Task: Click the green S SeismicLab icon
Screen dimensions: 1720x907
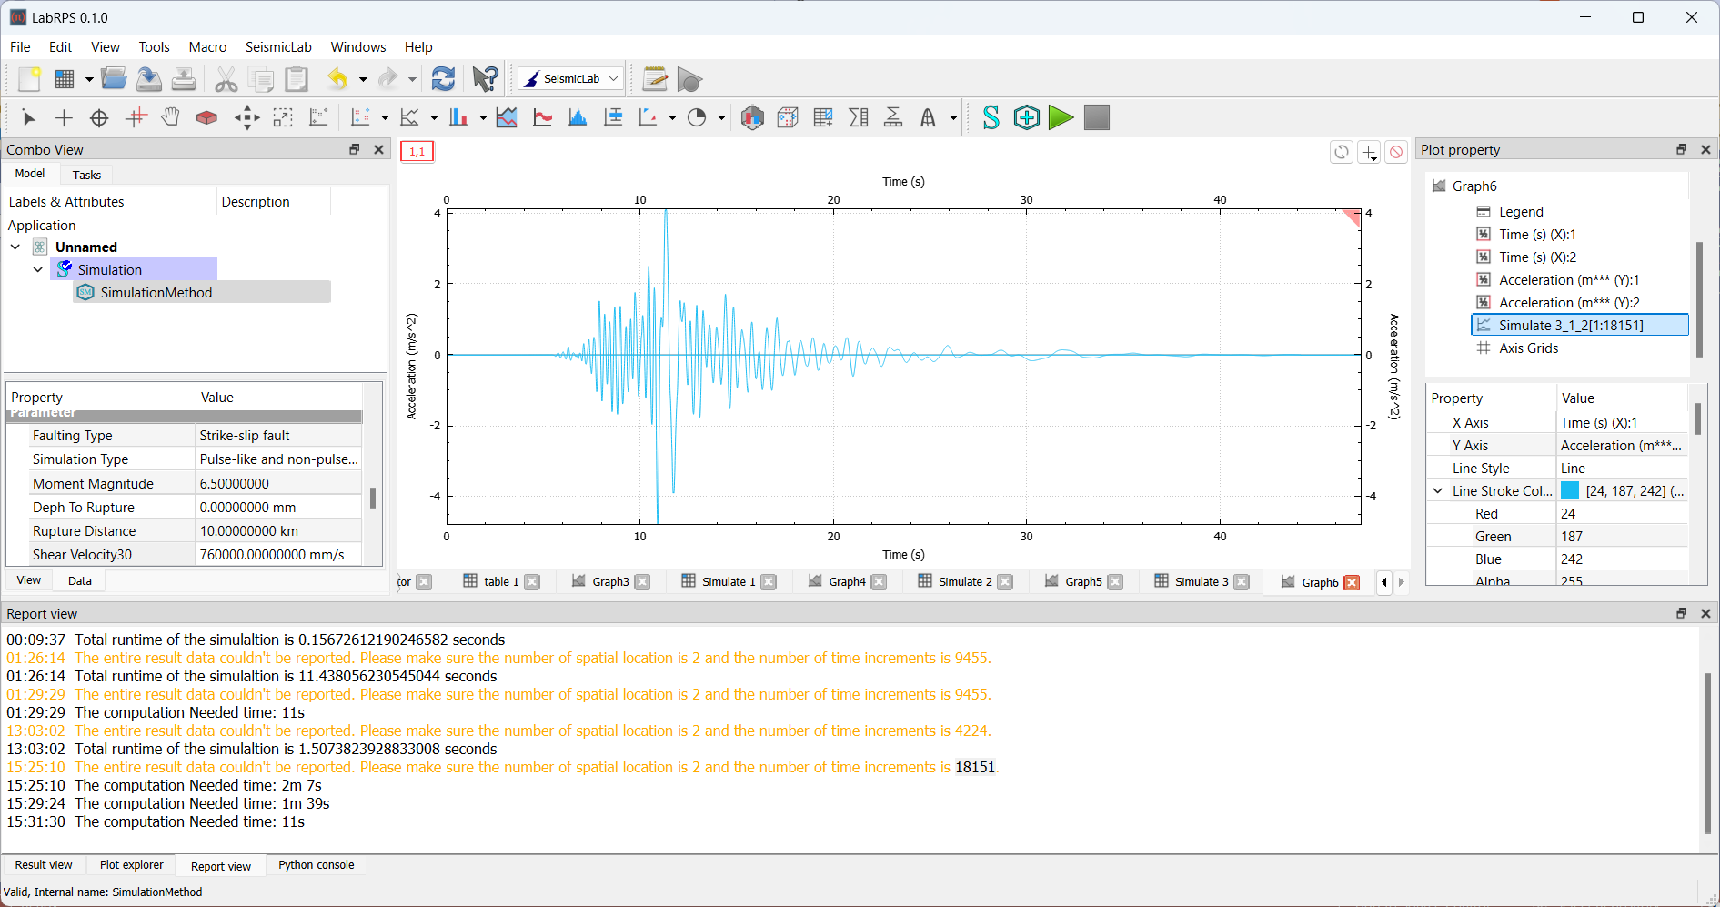Action: tap(991, 117)
